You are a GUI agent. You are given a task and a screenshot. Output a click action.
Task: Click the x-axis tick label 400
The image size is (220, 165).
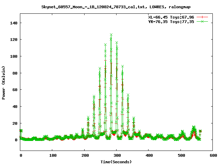click(149, 155)
